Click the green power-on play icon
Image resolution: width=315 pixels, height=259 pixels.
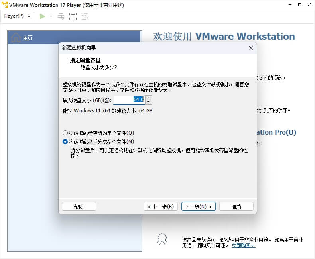(x=42, y=16)
